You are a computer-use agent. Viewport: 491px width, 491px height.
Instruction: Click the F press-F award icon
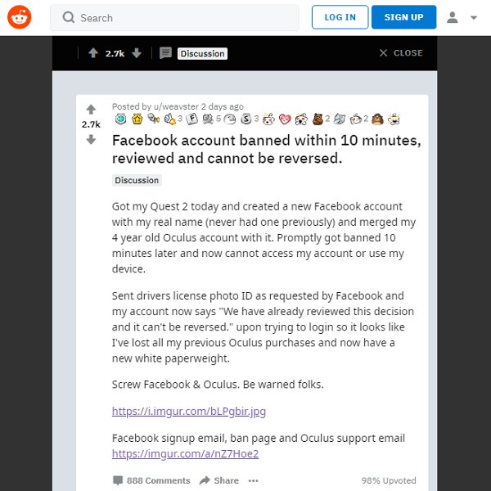pyautogui.click(x=192, y=119)
